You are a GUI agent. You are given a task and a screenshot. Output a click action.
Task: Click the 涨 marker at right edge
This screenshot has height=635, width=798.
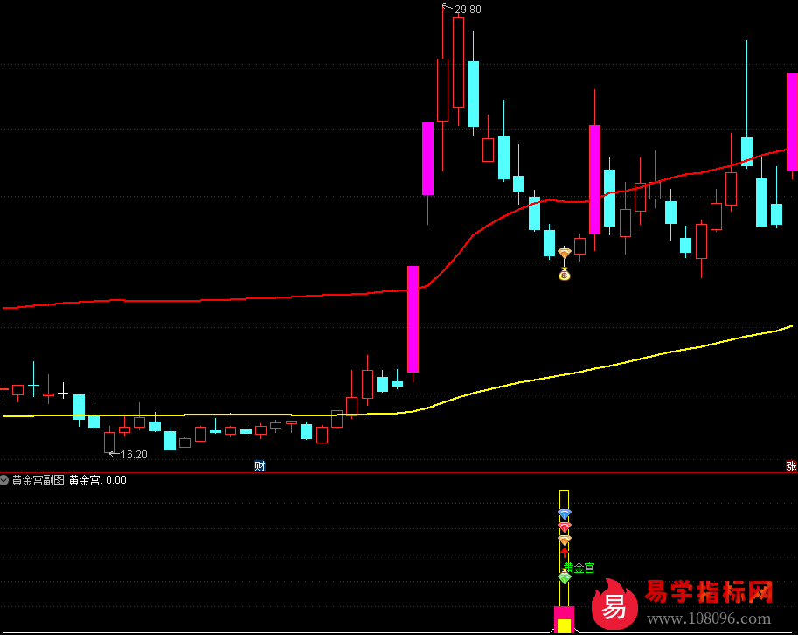791,465
